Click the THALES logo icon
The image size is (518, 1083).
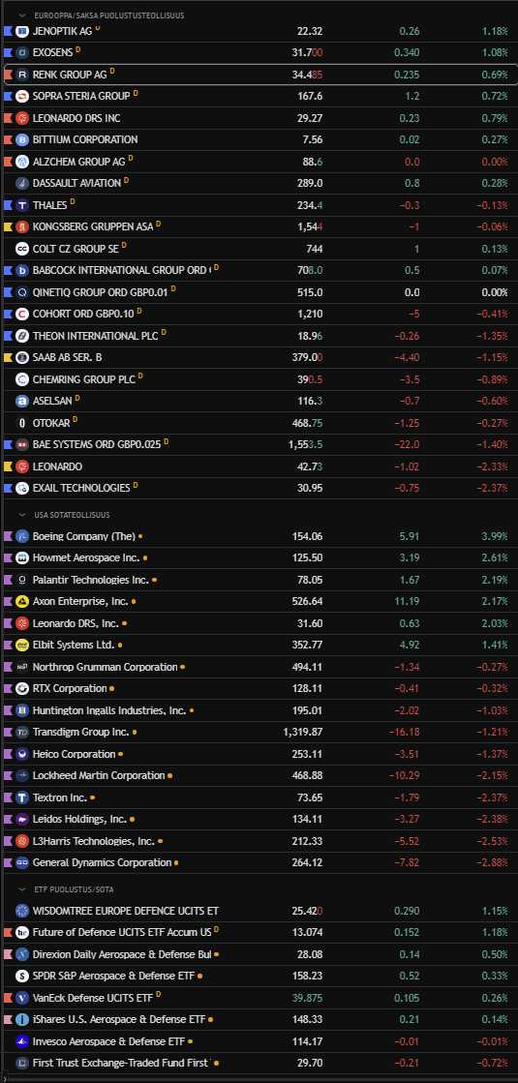coord(22,205)
